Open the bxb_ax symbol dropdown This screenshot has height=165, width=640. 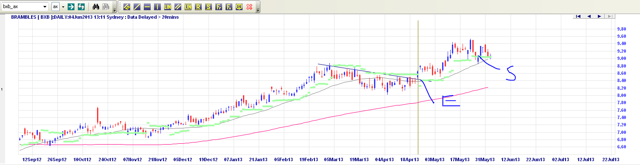45,7
